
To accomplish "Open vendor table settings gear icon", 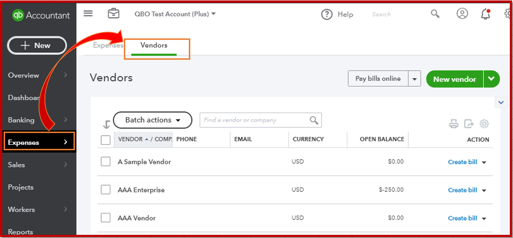I will click(x=484, y=123).
